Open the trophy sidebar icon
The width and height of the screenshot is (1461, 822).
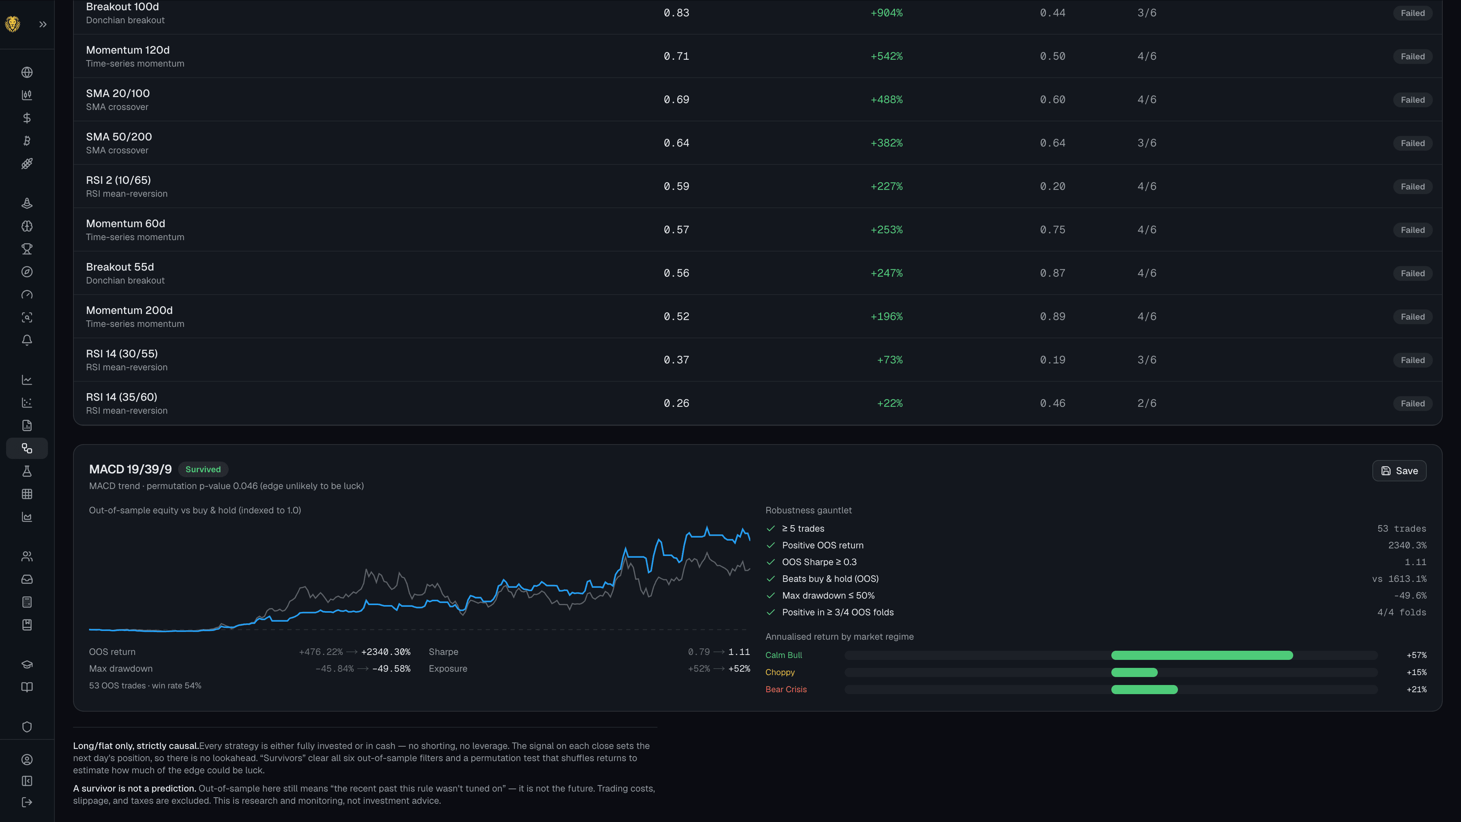coord(27,249)
